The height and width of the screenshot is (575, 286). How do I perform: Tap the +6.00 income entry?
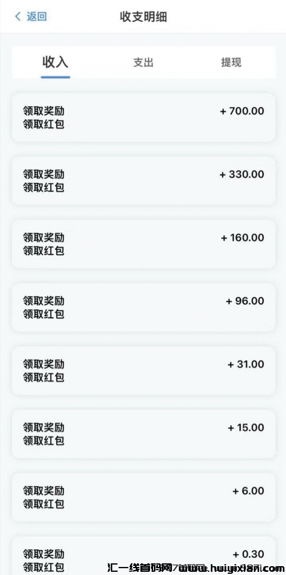tap(143, 497)
